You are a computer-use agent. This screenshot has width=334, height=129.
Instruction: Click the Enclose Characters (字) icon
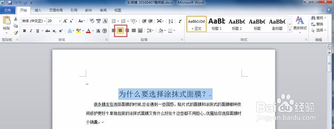pos(105,31)
